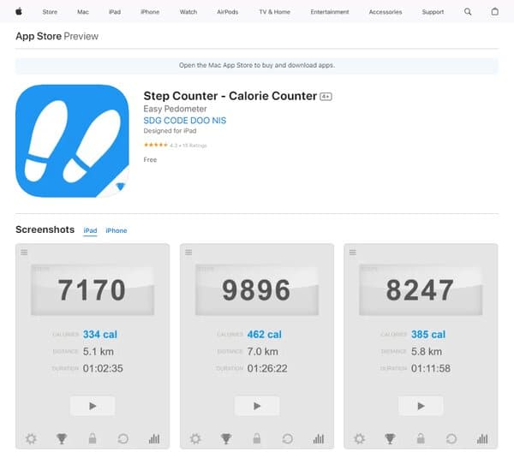Open the shopping bag icon
Image resolution: width=514 pixels, height=458 pixels.
(x=494, y=11)
